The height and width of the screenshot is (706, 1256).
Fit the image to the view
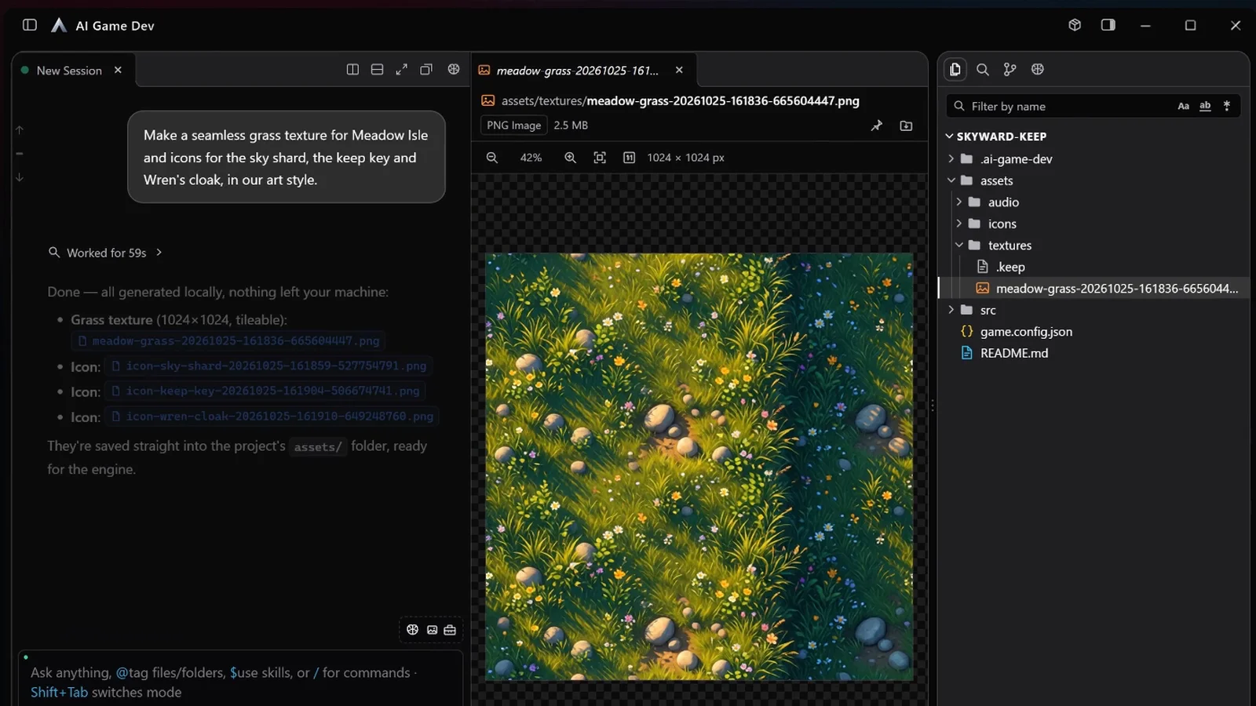[600, 158]
